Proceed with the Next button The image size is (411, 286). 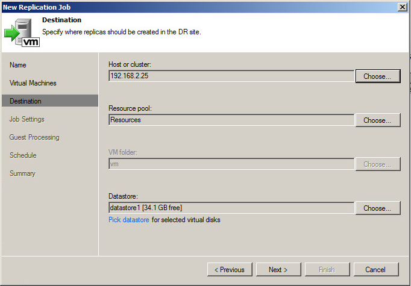(x=278, y=270)
